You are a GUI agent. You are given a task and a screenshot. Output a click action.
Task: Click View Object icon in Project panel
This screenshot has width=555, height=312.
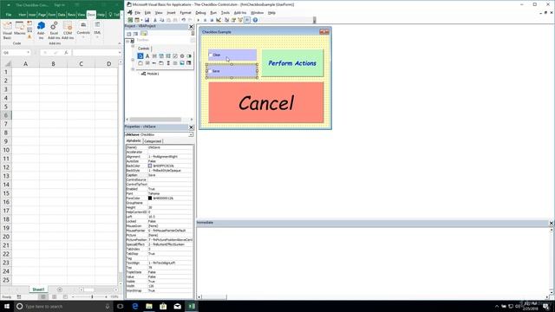pyautogui.click(x=136, y=34)
